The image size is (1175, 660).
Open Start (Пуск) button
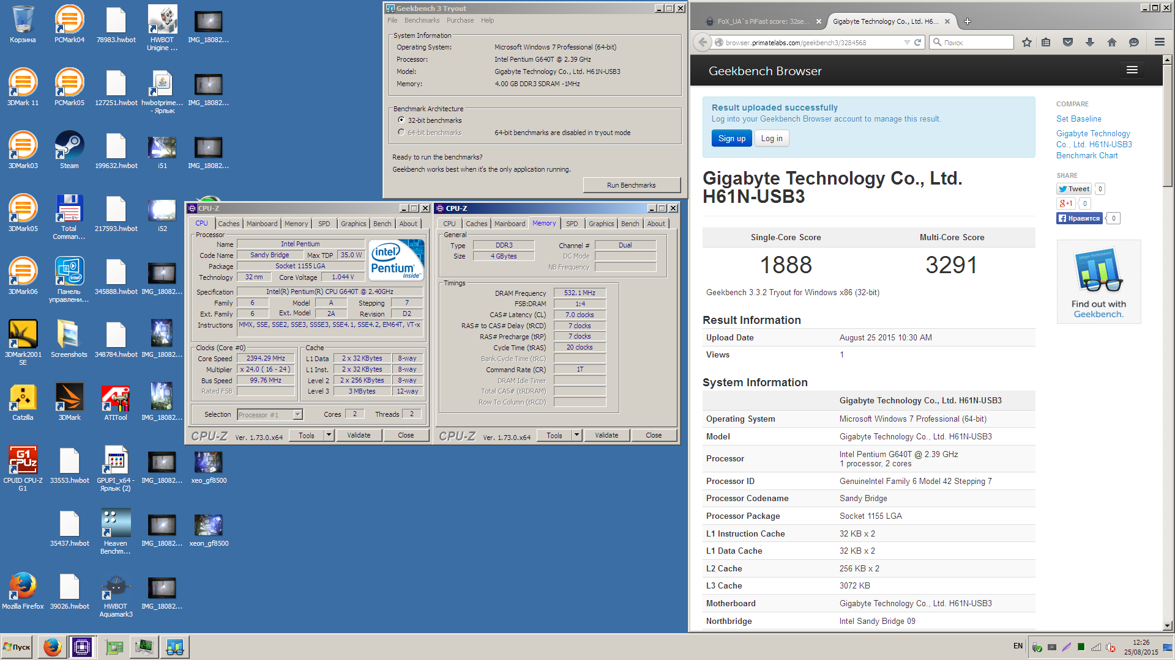tap(18, 647)
